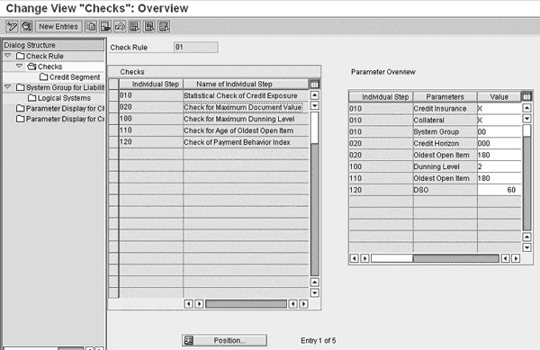Click Credit Horizon parameter cell

point(445,144)
